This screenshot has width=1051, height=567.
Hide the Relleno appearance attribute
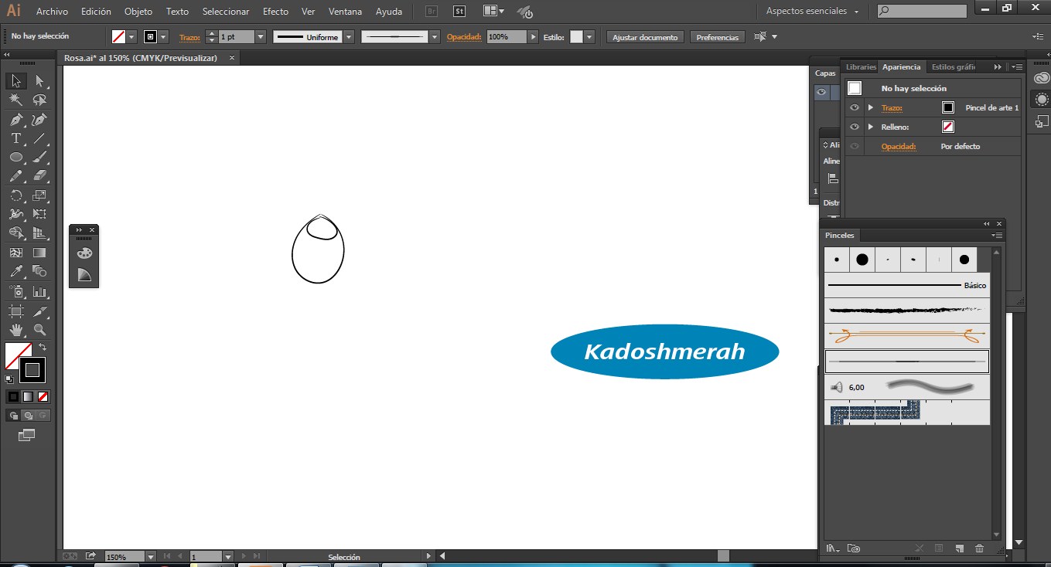(x=855, y=127)
